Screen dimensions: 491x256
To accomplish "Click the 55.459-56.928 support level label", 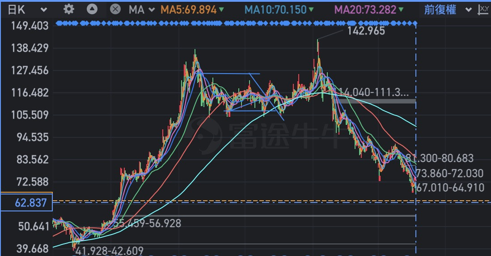I will (147, 223).
